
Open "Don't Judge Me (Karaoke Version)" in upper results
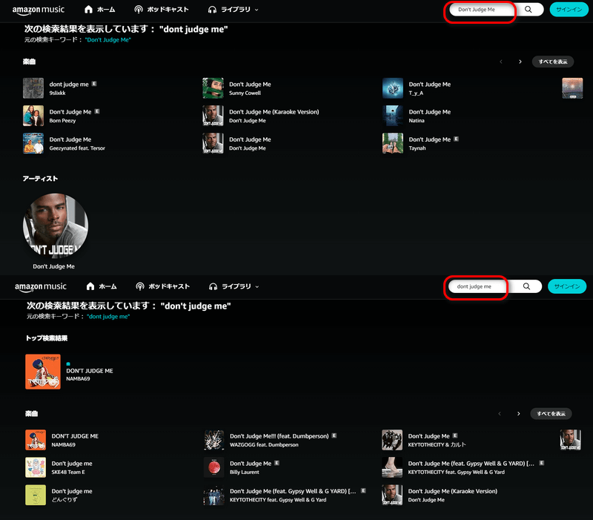point(274,112)
